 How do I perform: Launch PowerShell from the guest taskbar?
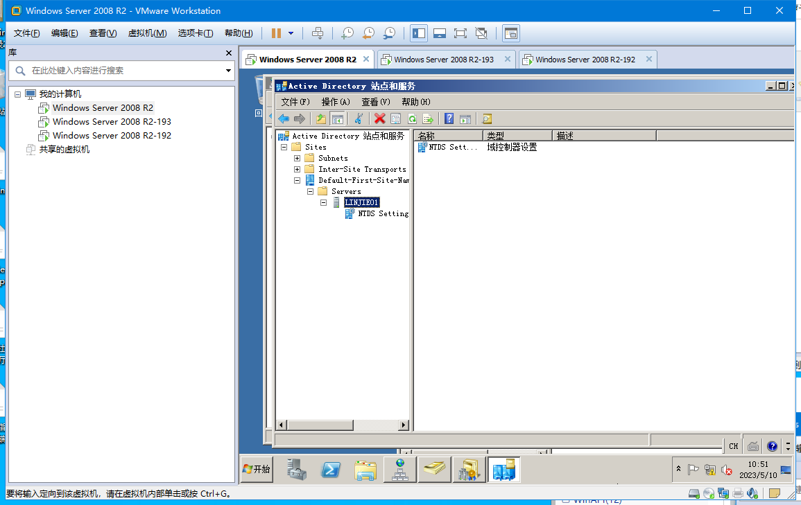pyautogui.click(x=331, y=469)
